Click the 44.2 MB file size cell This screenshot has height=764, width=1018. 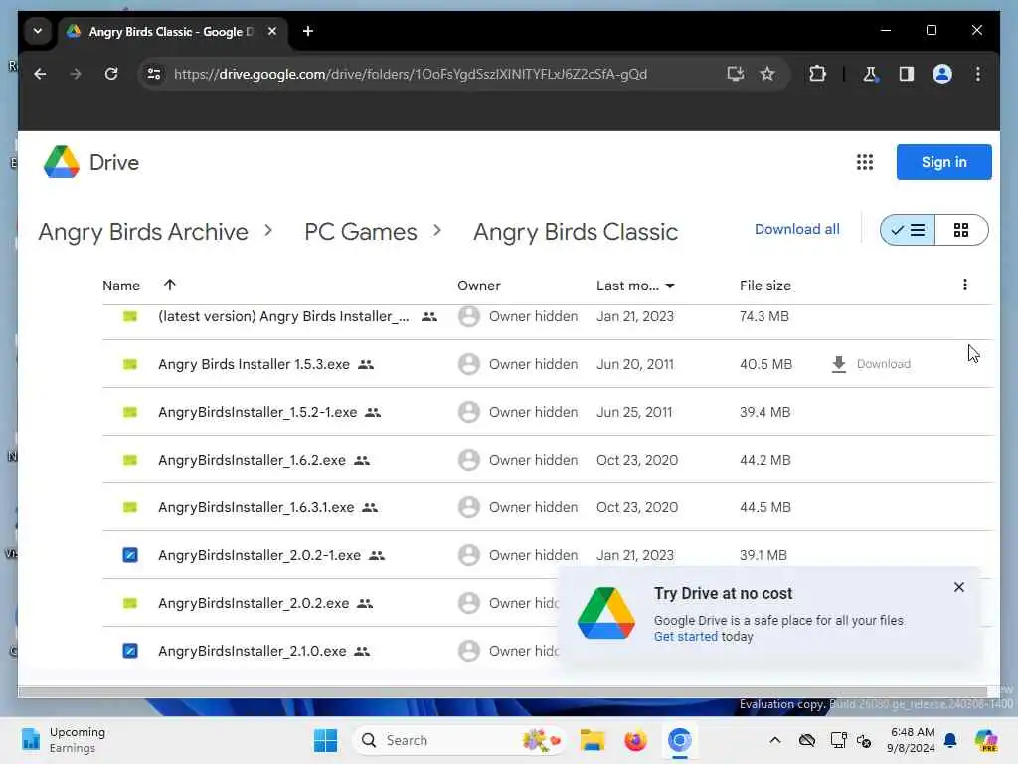tap(764, 460)
